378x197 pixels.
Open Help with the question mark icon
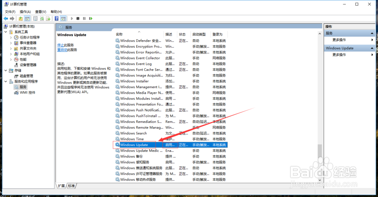pos(57,19)
